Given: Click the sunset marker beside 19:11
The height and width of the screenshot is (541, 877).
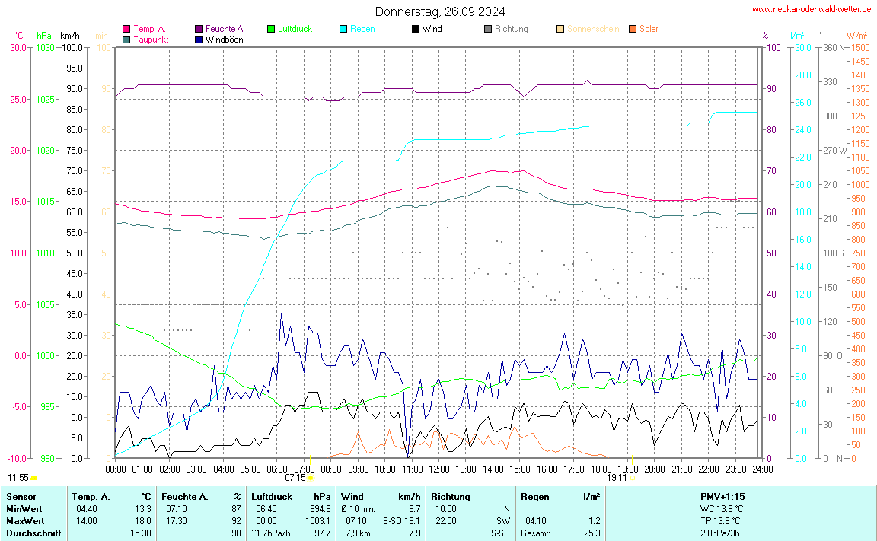Looking at the screenshot, I should click(633, 478).
